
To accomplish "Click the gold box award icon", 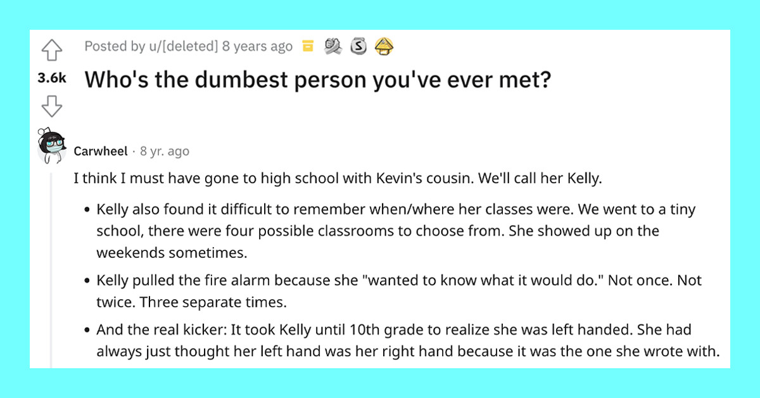I will 308,46.
